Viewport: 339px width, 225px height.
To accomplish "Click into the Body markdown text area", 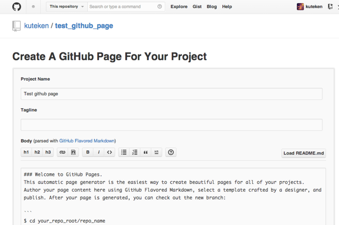I will pyautogui.click(x=173, y=196).
